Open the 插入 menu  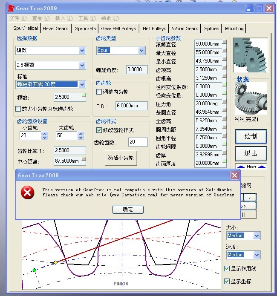63,18
